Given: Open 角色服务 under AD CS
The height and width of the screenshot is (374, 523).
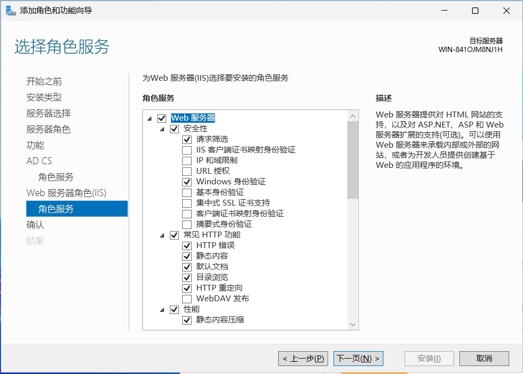Looking at the screenshot, I should [56, 177].
